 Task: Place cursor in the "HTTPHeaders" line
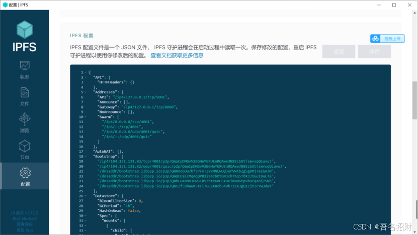(116, 82)
